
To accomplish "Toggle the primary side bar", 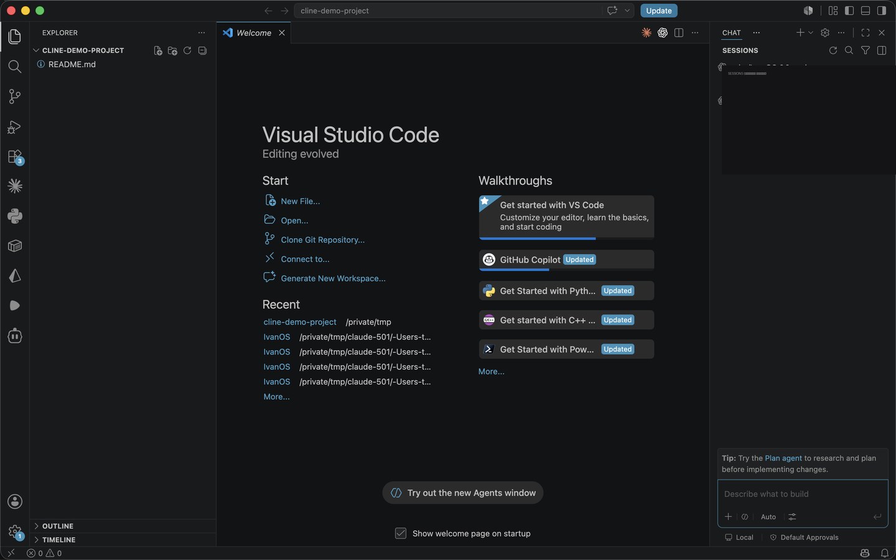I will coord(849,11).
